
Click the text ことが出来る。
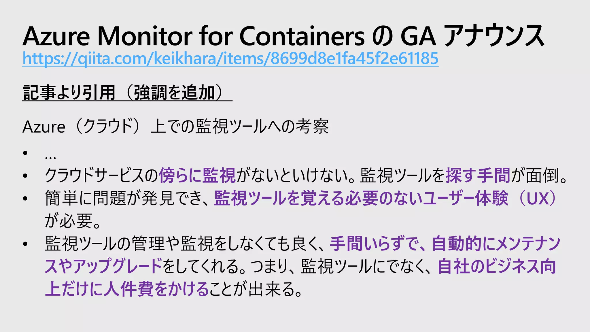click(x=256, y=289)
